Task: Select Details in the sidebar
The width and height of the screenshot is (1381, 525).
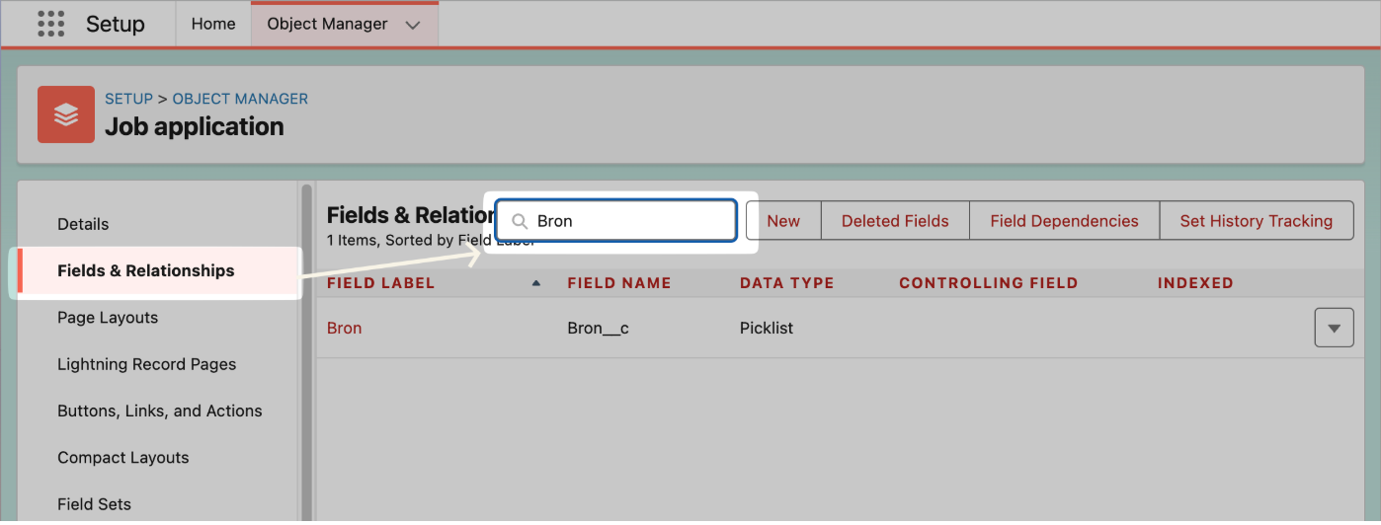Action: 83,224
